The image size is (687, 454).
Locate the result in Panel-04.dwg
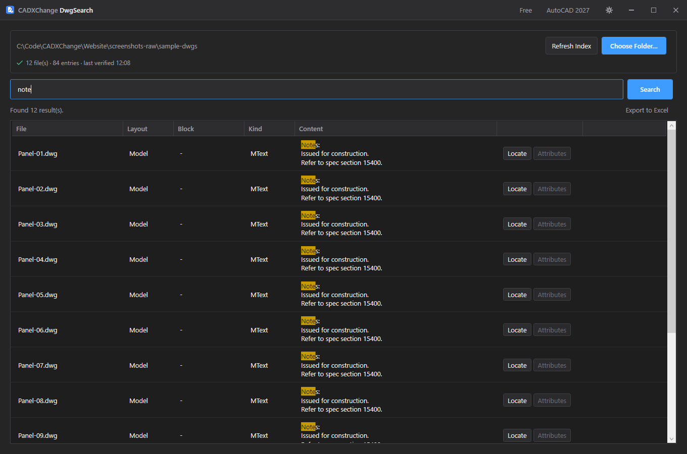point(517,260)
